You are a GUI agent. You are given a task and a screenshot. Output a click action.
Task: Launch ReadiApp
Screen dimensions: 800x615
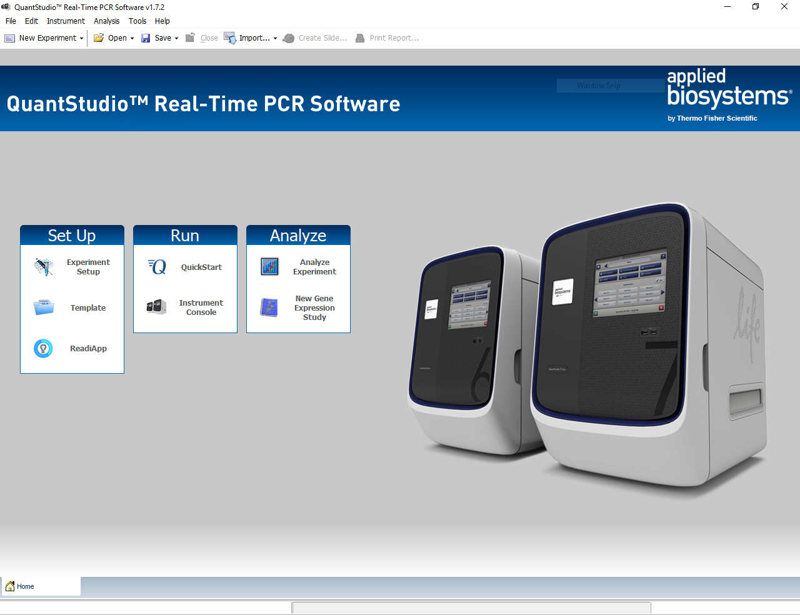pyautogui.click(x=88, y=348)
